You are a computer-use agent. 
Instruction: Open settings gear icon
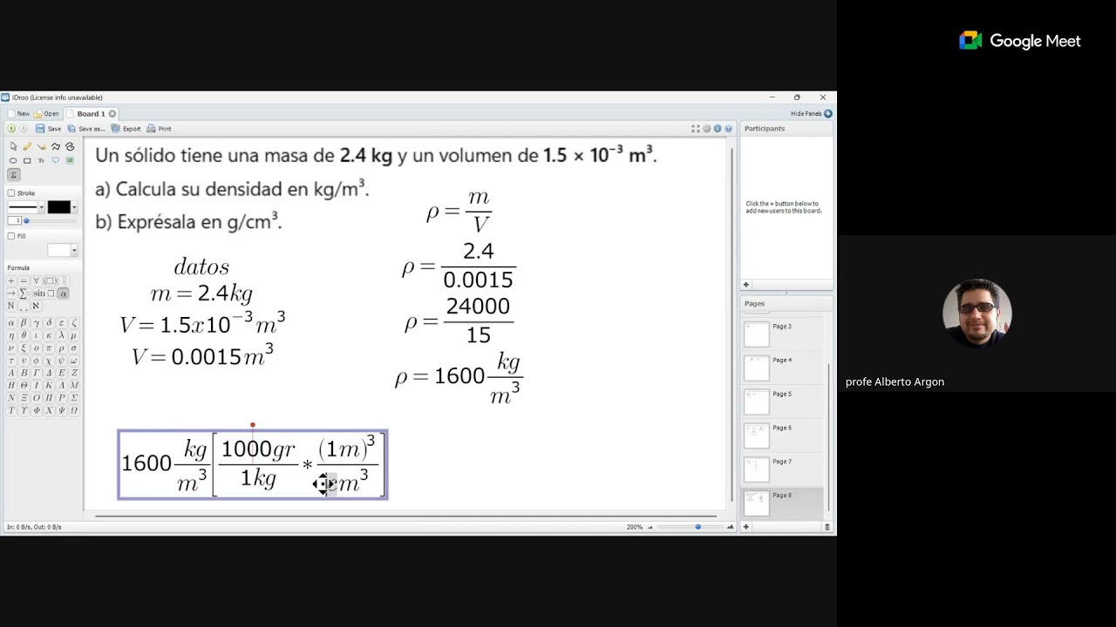pyautogui.click(x=707, y=129)
